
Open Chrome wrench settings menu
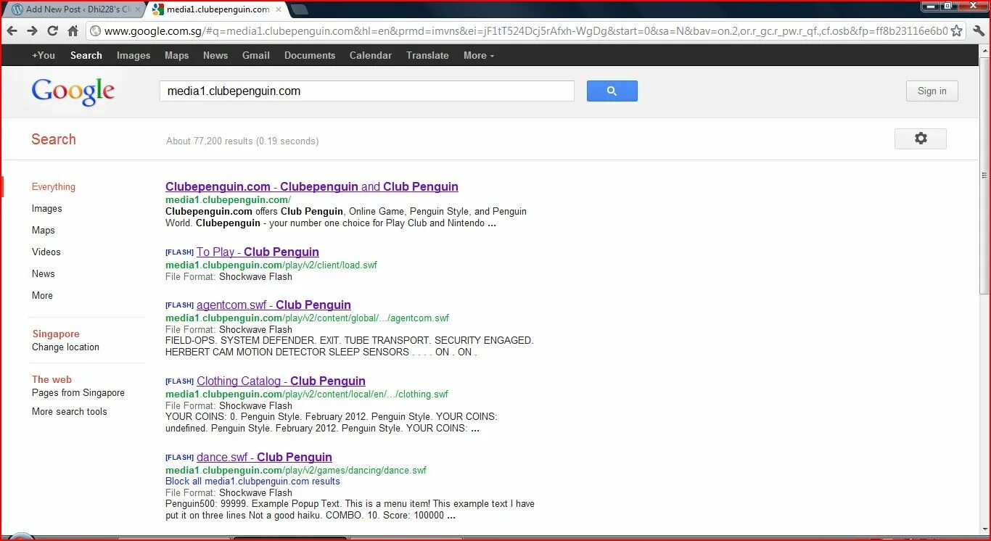979,30
